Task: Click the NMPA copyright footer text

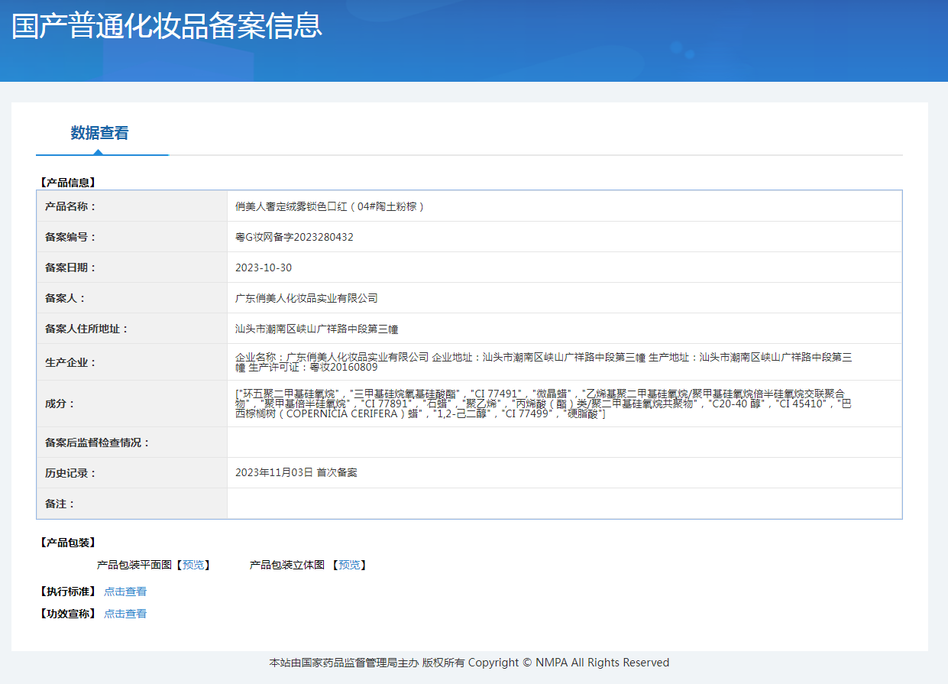Action: (x=469, y=663)
